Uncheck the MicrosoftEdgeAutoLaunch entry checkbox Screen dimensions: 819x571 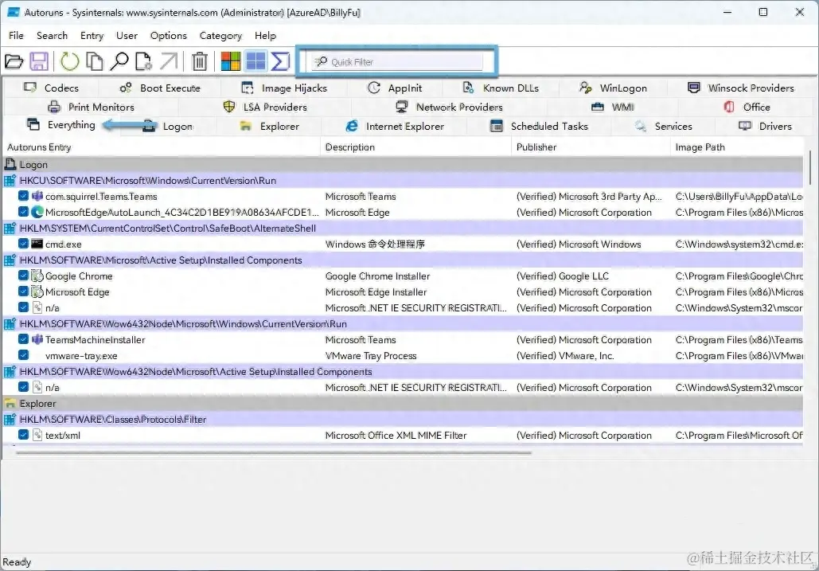[x=23, y=212]
